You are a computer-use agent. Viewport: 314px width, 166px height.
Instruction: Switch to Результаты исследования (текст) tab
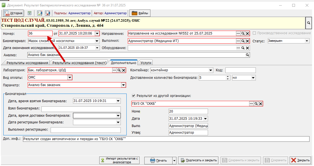(x=79, y=63)
